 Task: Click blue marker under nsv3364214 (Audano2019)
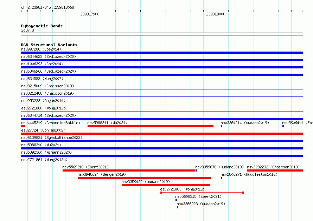coord(222,126)
